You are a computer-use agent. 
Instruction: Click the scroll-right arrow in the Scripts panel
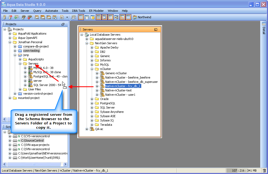click(65, 164)
